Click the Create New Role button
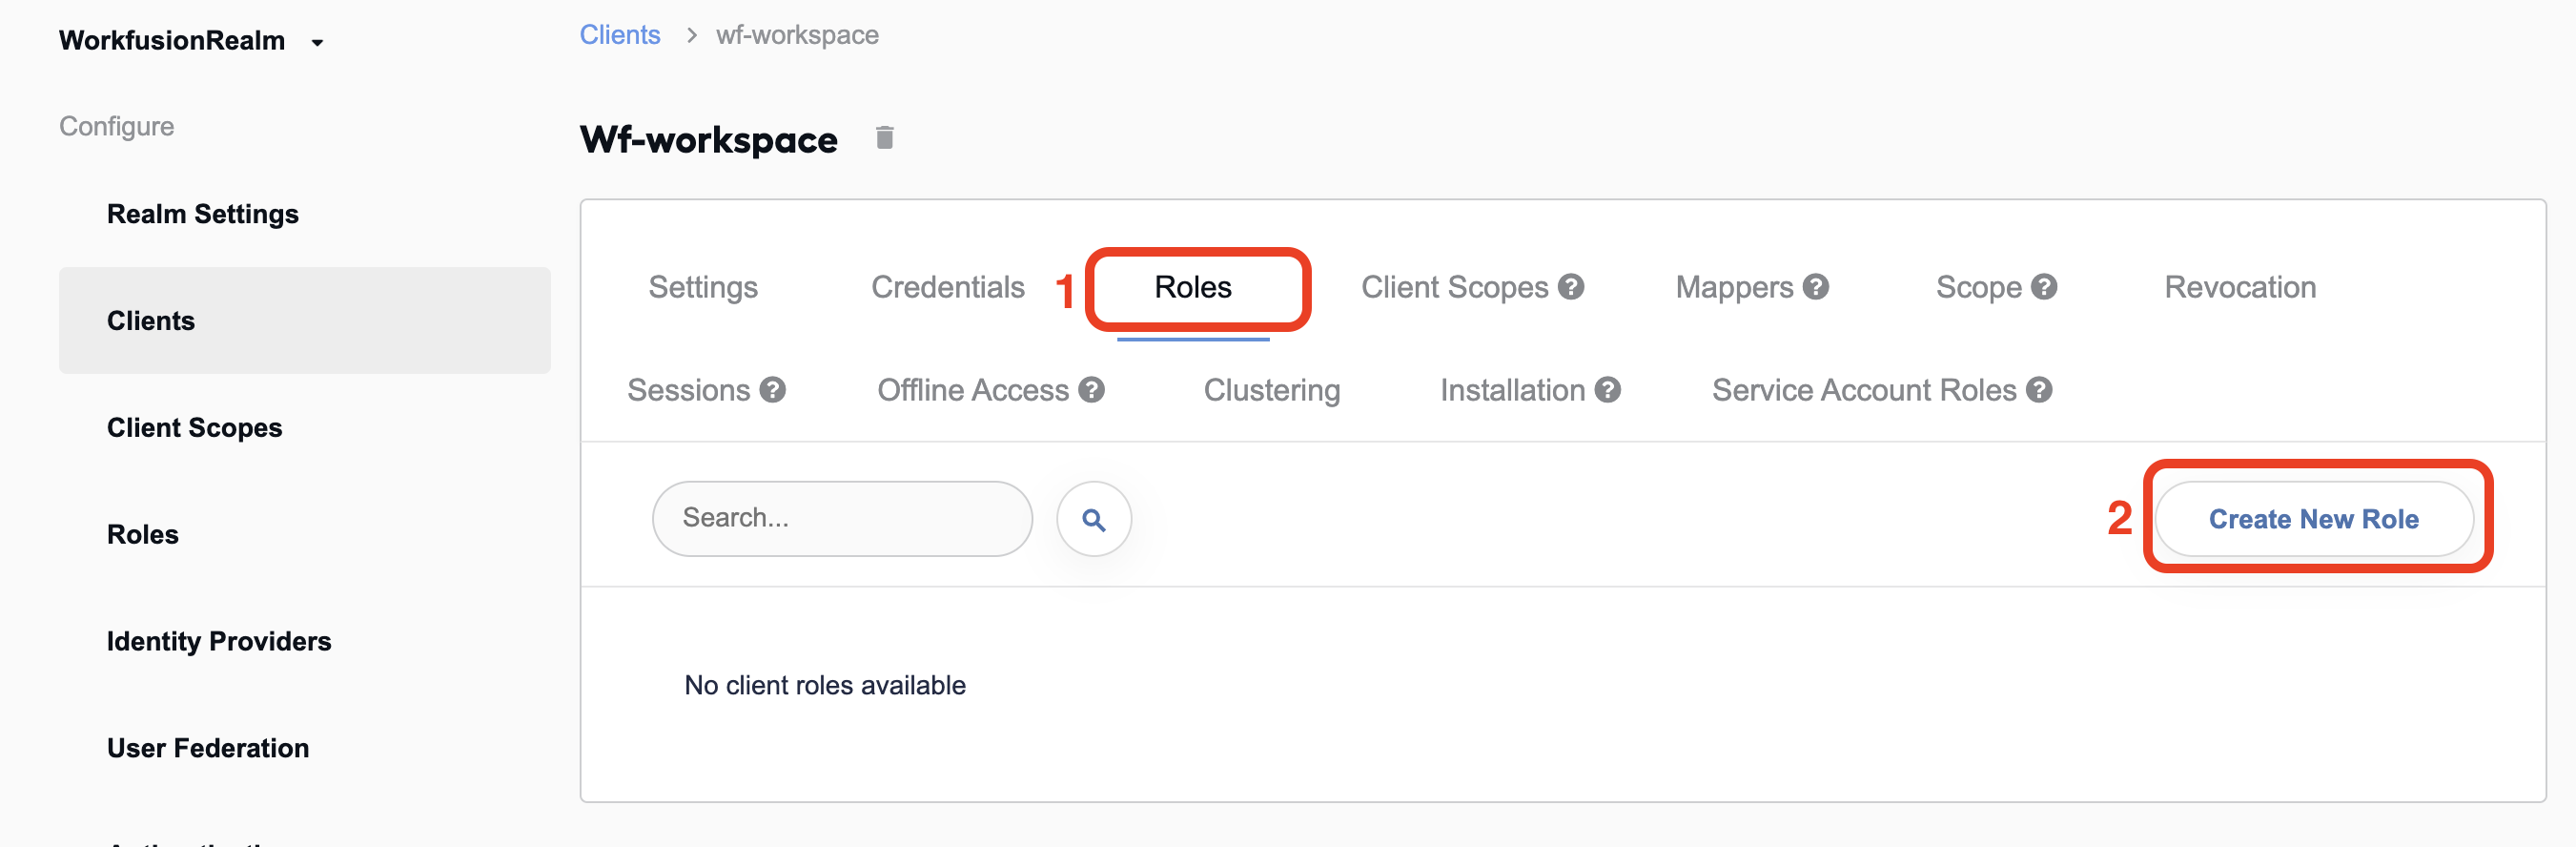Image resolution: width=2576 pixels, height=847 pixels. click(2313, 519)
